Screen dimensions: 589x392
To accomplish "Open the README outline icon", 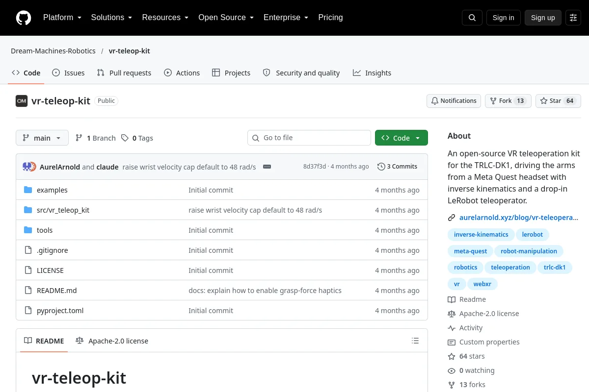I will point(415,341).
